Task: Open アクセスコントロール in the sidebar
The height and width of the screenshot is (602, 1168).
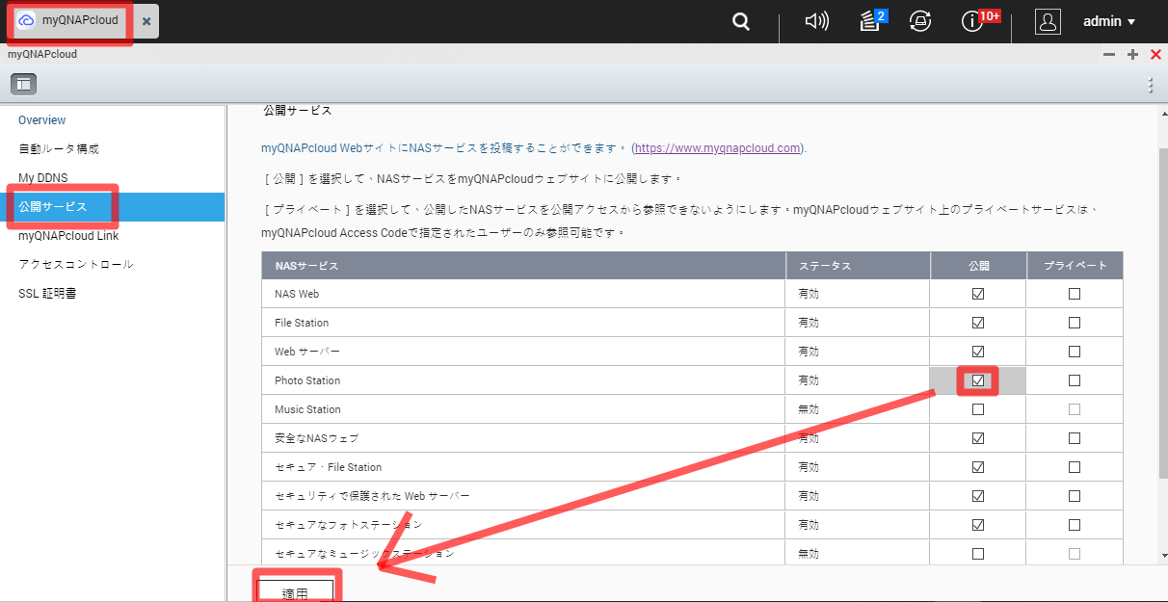Action: tap(76, 264)
